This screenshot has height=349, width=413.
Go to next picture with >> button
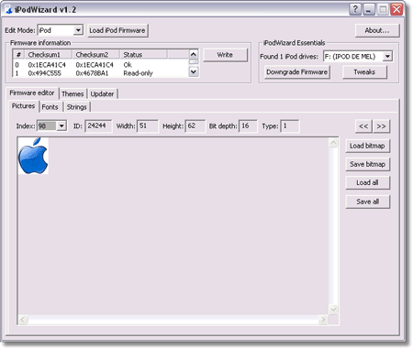[x=381, y=126]
